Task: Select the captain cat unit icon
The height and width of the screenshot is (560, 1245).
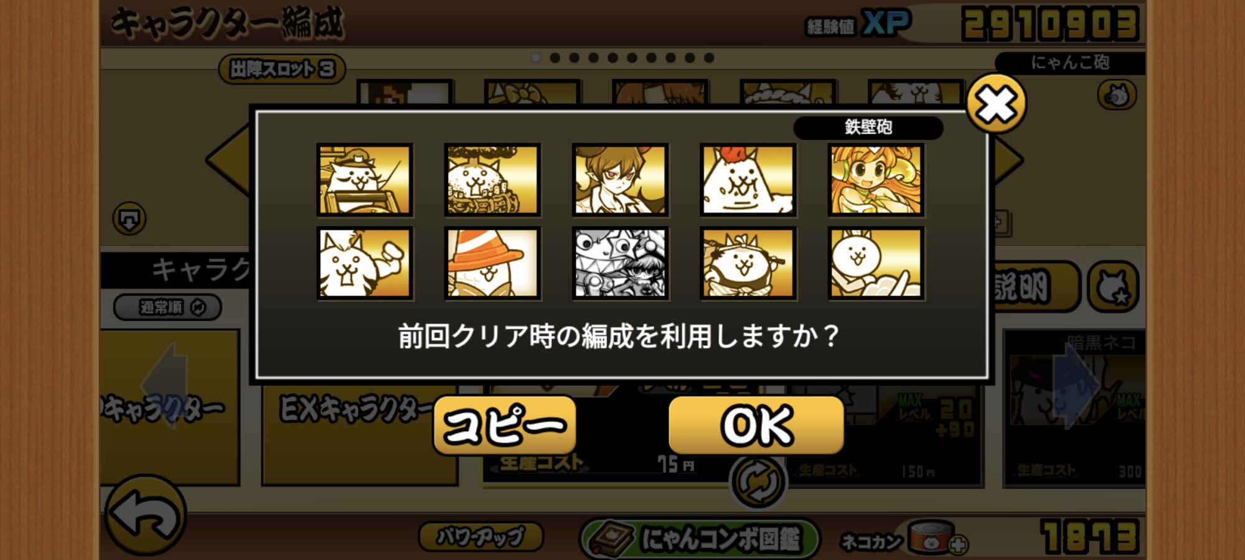Action: (365, 180)
